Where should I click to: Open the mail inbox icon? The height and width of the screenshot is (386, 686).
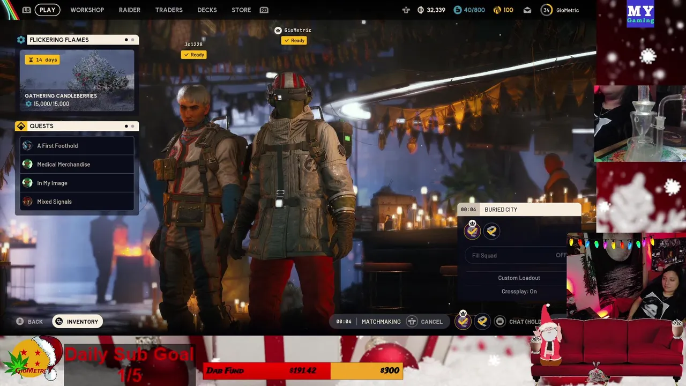[x=527, y=10]
